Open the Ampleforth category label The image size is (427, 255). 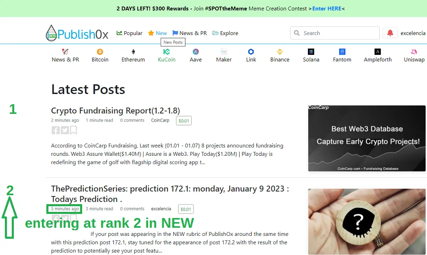click(x=378, y=59)
